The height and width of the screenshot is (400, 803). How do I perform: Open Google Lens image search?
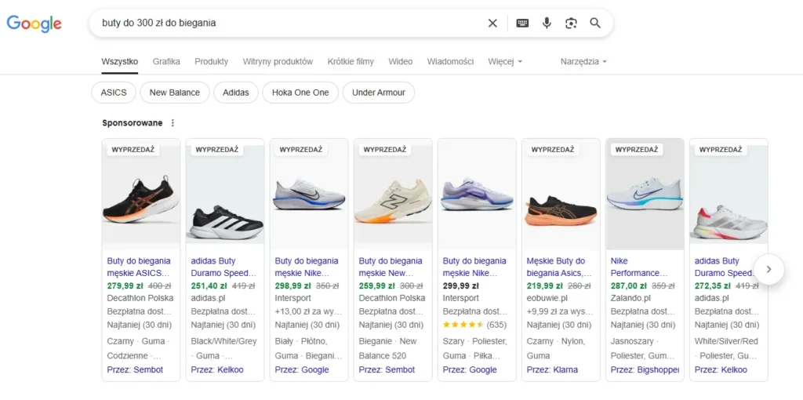(x=571, y=23)
